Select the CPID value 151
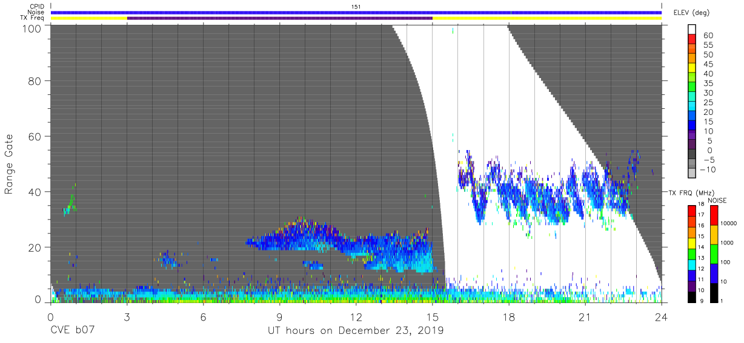 coord(356,7)
